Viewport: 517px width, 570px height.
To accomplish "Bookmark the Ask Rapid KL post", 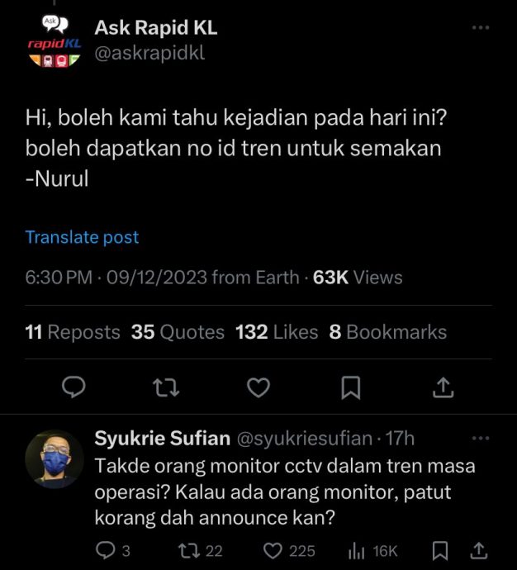I will (351, 386).
